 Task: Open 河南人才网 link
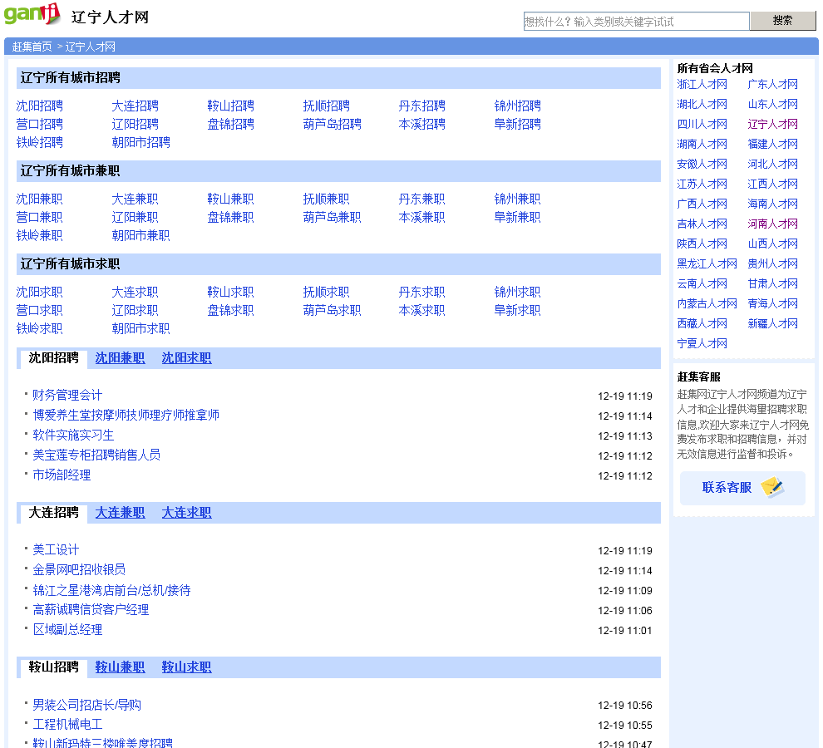(772, 224)
